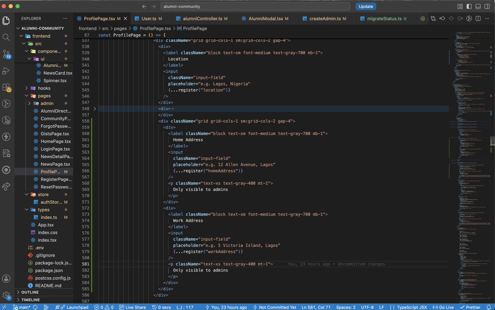495x310 pixels.
Task: Click synchronize changes icon in status bar
Action: point(36,307)
